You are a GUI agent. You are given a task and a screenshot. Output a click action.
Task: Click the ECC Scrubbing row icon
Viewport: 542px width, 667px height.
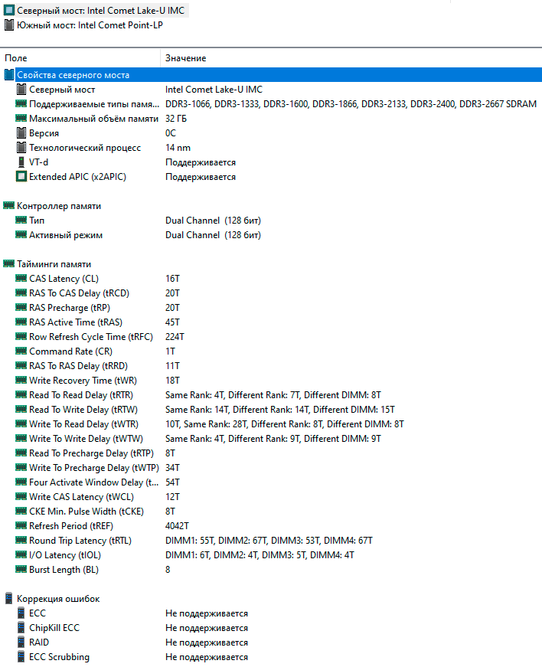(21, 656)
